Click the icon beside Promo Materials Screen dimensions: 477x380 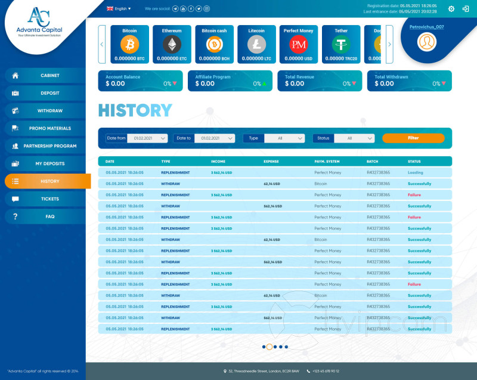click(x=16, y=128)
